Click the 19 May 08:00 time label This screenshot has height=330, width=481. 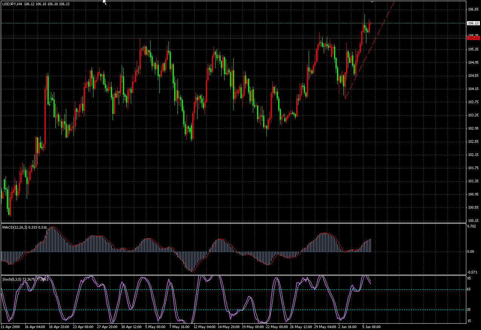(252, 327)
